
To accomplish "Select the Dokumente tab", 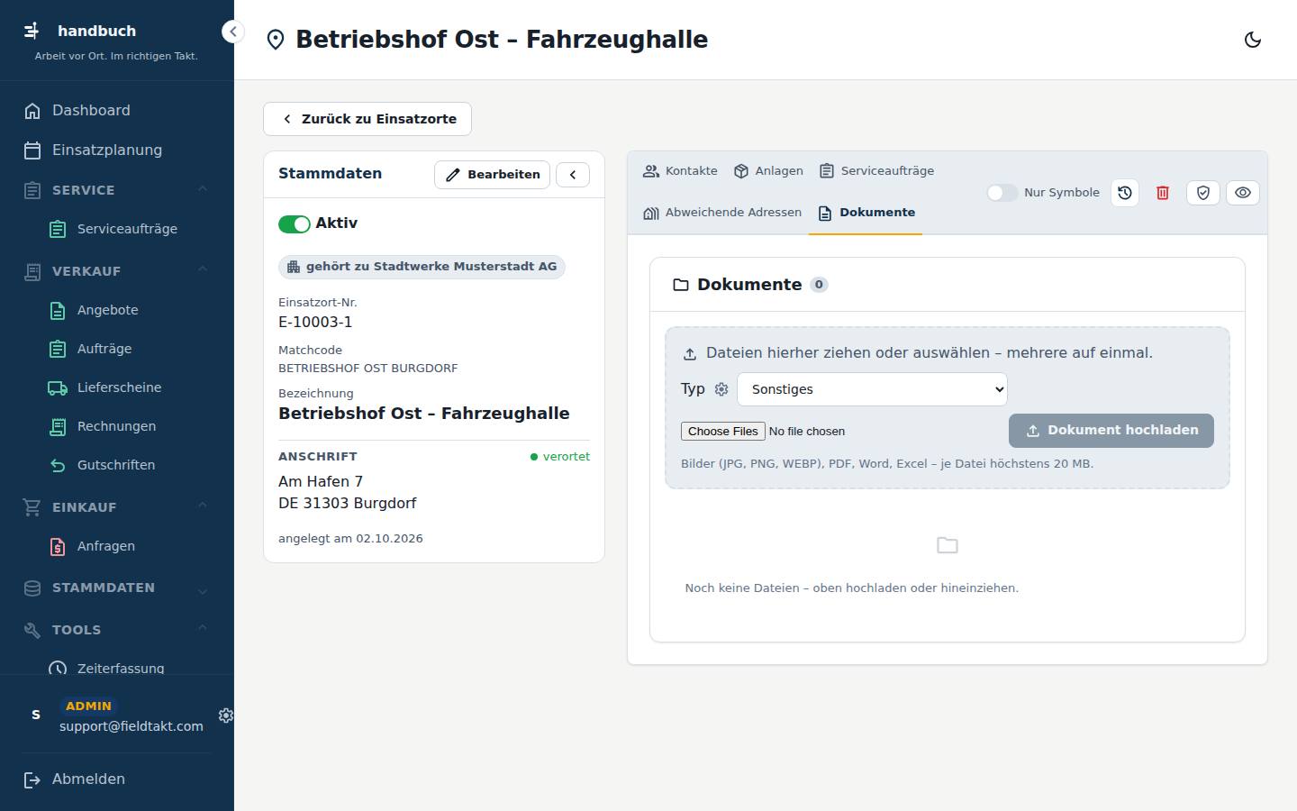I will [866, 213].
